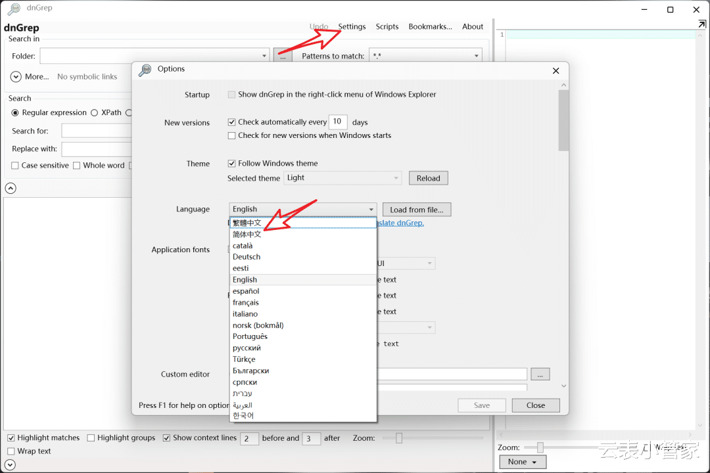Select français language option

click(303, 302)
